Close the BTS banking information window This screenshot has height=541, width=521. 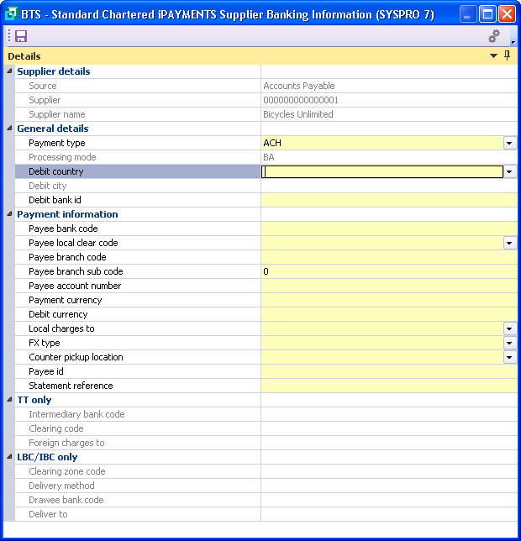[508, 14]
